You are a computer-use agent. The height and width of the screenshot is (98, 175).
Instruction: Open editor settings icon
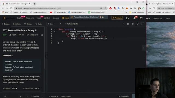[138, 24]
